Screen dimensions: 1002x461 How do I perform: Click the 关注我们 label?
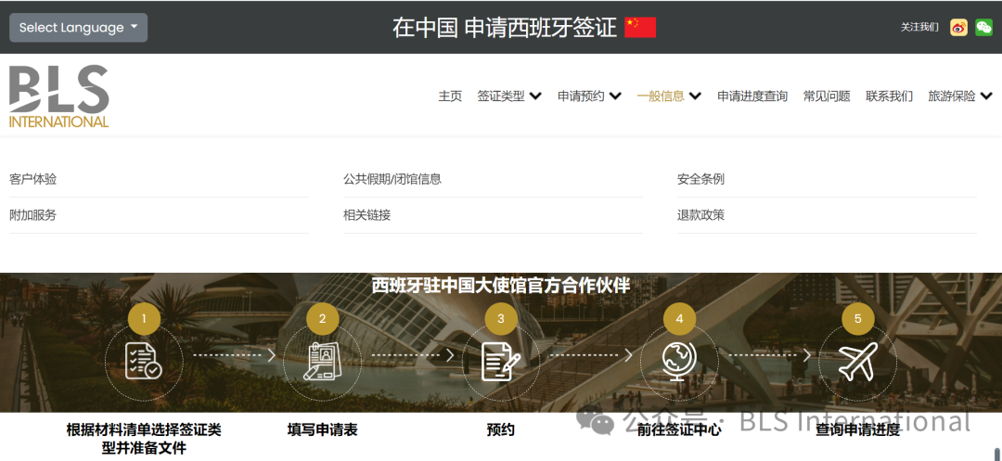[919, 28]
